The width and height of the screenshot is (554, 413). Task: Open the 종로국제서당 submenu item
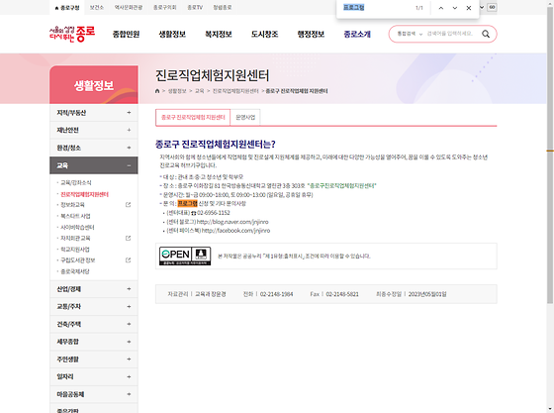75,271
